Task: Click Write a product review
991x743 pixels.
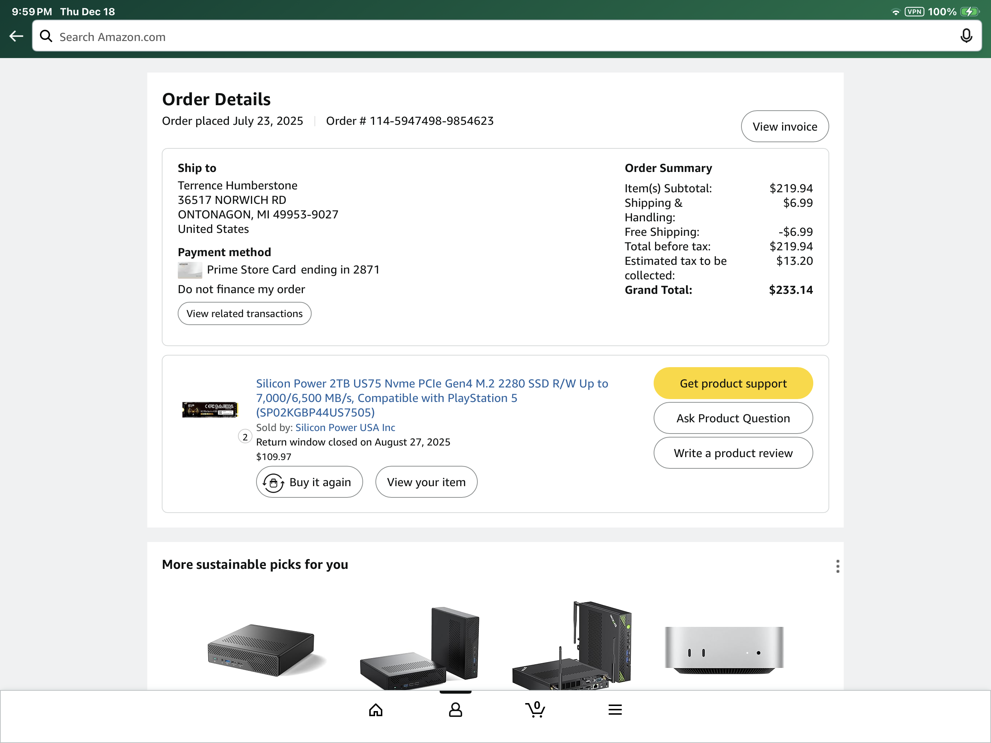Action: [733, 453]
